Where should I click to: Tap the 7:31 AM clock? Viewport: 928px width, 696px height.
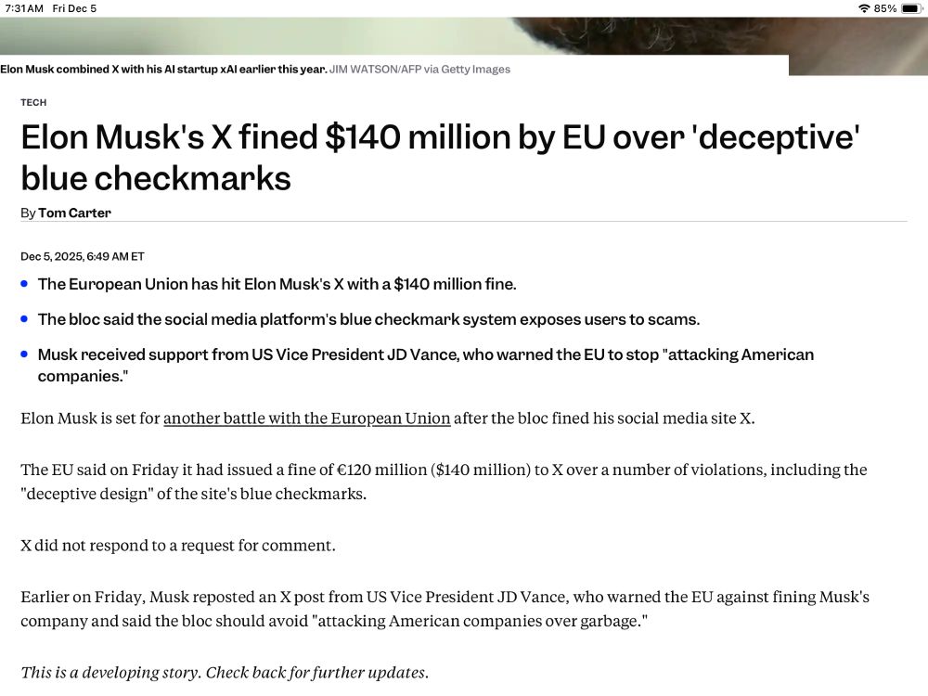point(24,8)
